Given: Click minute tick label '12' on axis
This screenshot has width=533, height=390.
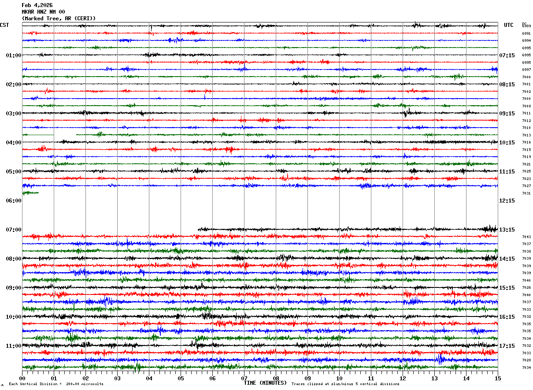Looking at the screenshot, I should click(x=403, y=379).
